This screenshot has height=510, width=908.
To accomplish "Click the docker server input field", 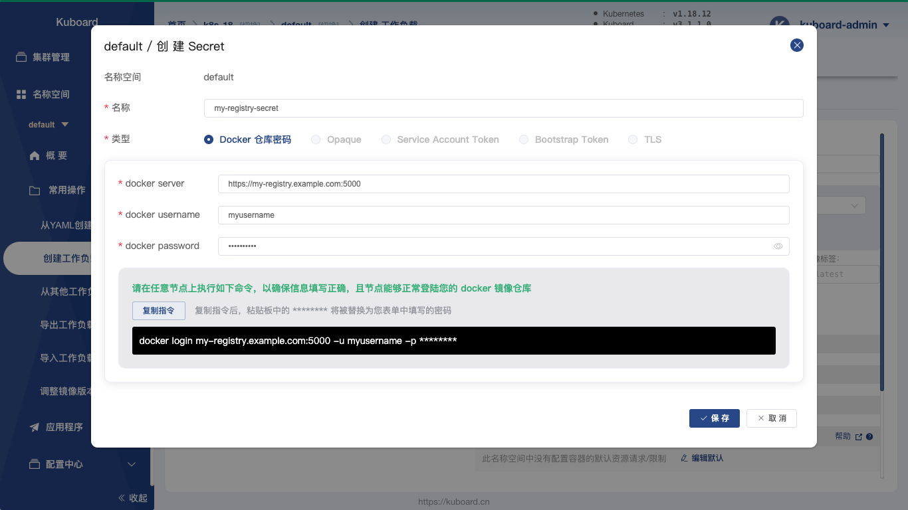I will click(x=504, y=184).
